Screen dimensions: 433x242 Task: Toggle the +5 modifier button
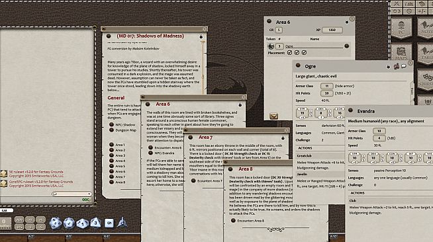[40, 220]
